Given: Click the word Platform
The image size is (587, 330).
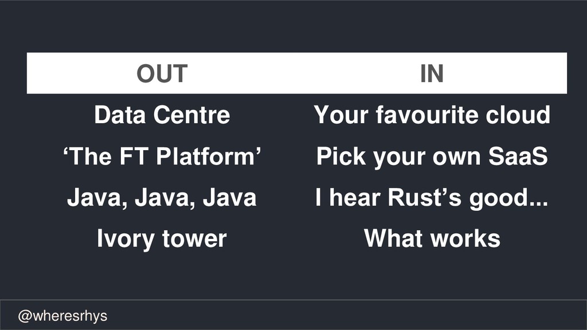Looking at the screenshot, I should tap(205, 156).
